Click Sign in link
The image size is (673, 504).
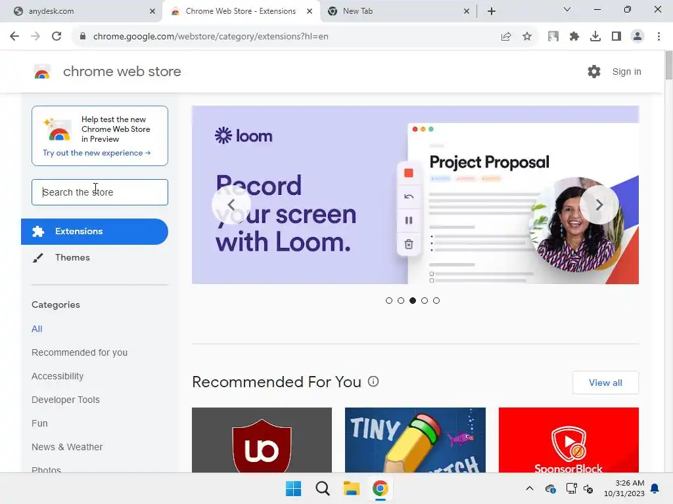click(x=626, y=72)
